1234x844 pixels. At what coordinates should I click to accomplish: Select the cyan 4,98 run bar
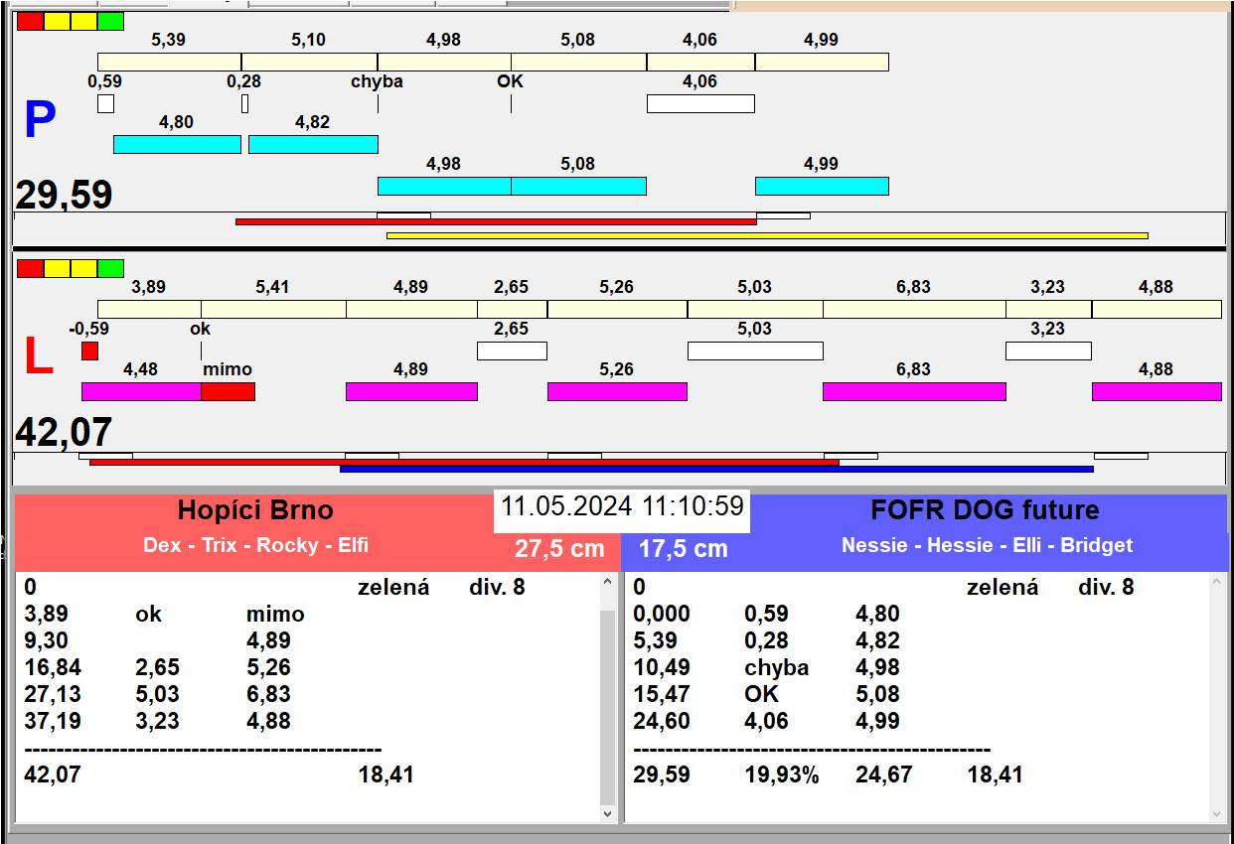click(x=444, y=186)
